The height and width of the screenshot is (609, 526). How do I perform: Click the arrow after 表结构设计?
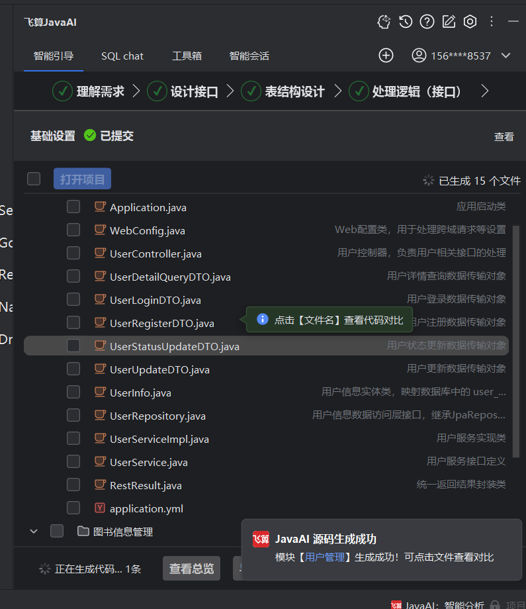[337, 91]
